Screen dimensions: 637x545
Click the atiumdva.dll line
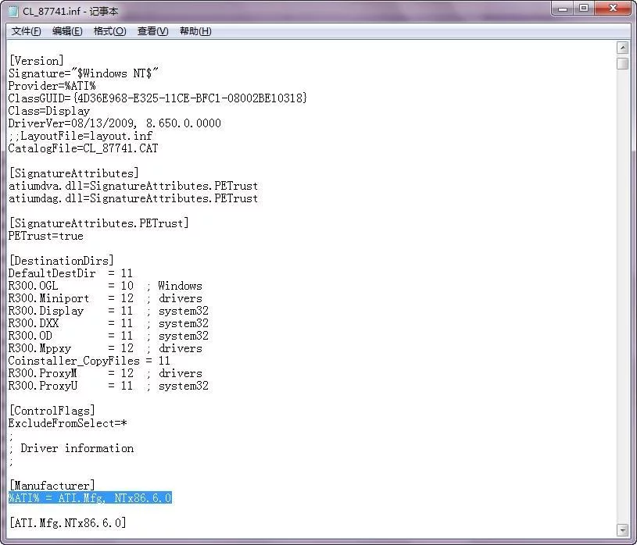pos(133,186)
